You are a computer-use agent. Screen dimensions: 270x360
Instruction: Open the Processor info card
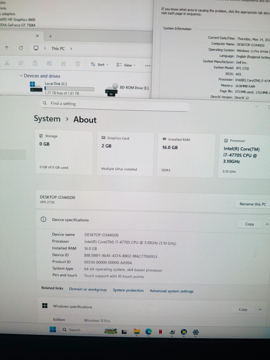[244, 157]
